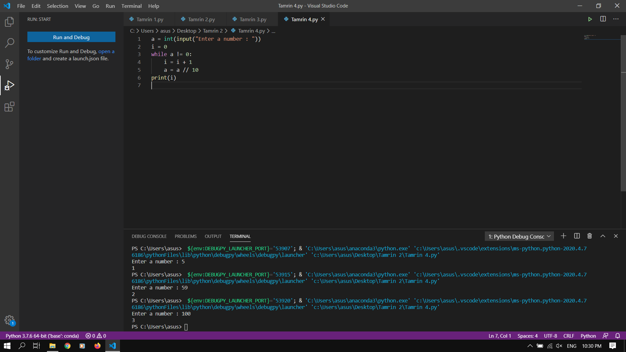Click the Visual Studio Code logo icon

coord(7,6)
